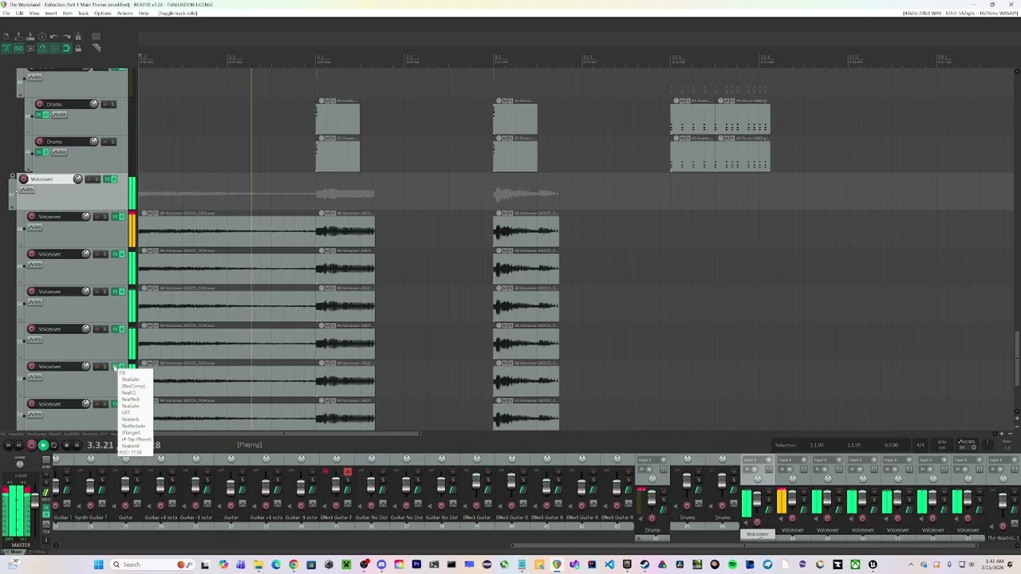
Task: Unmute Effect Guitar strip 35 in mixer
Action: tap(348, 471)
